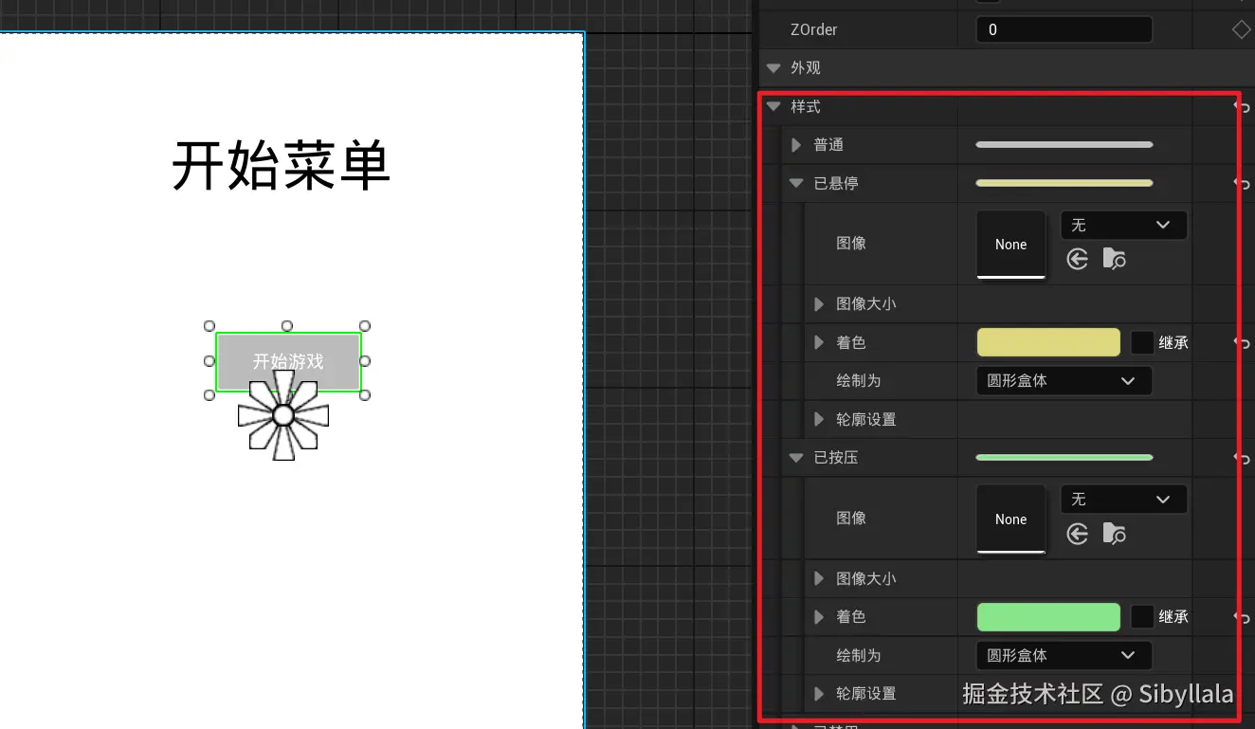1255x729 pixels.
Task: Expand 着色 under 已悬停
Action: click(x=819, y=342)
